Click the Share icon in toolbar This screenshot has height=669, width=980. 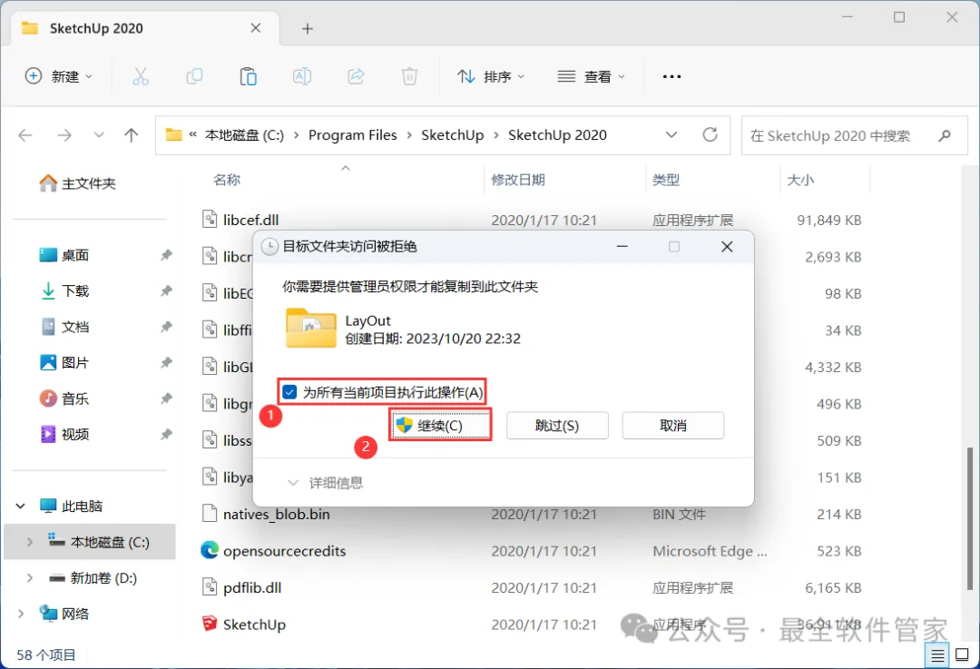(356, 76)
